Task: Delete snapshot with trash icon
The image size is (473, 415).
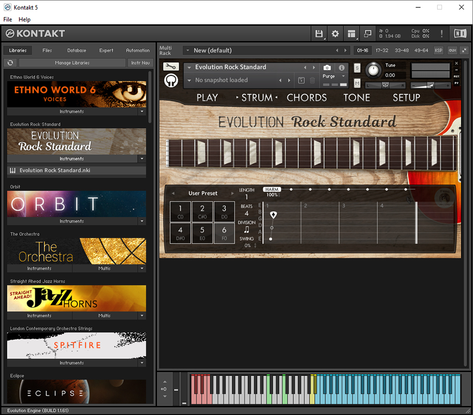Action: click(x=313, y=80)
